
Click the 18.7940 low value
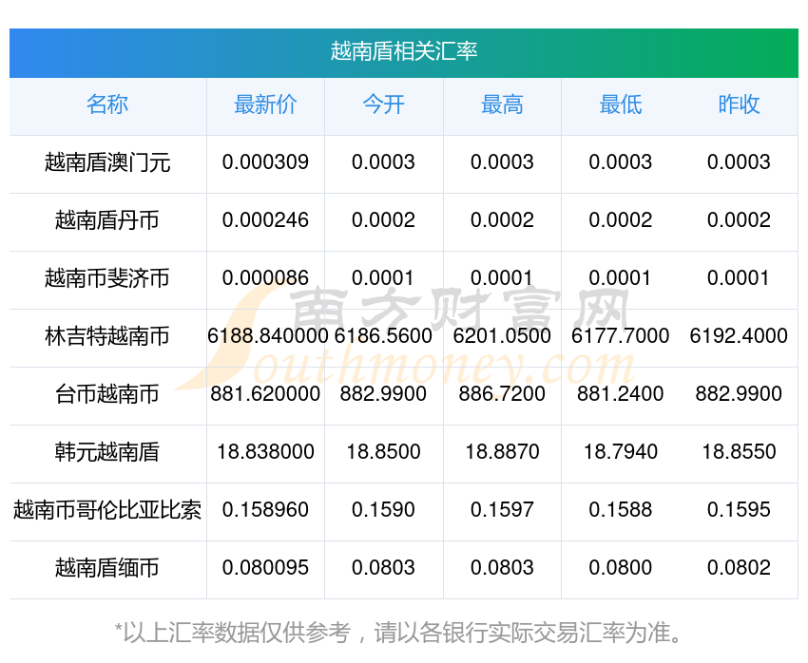tap(621, 452)
